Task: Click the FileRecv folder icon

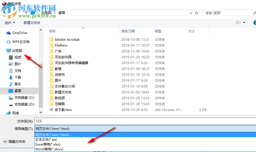Action: [51, 45]
